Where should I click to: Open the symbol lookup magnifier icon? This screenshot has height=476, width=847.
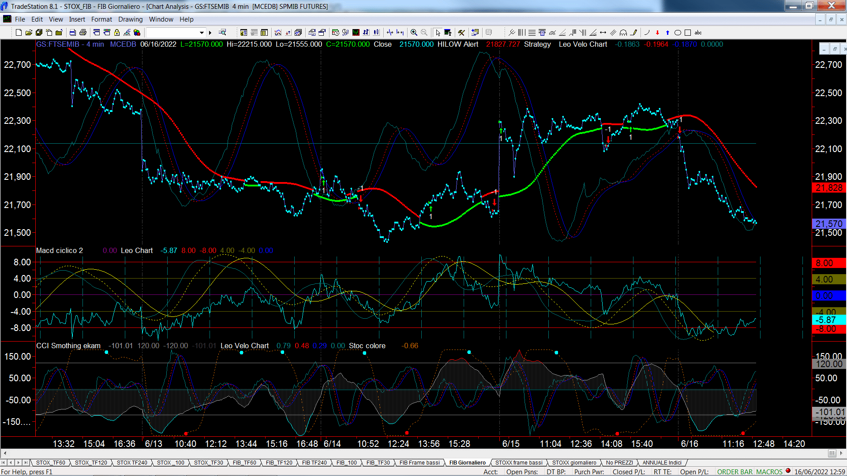(222, 32)
